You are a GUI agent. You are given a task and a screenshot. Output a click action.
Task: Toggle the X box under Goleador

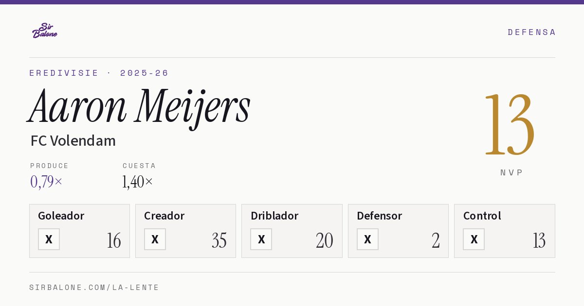(x=49, y=239)
